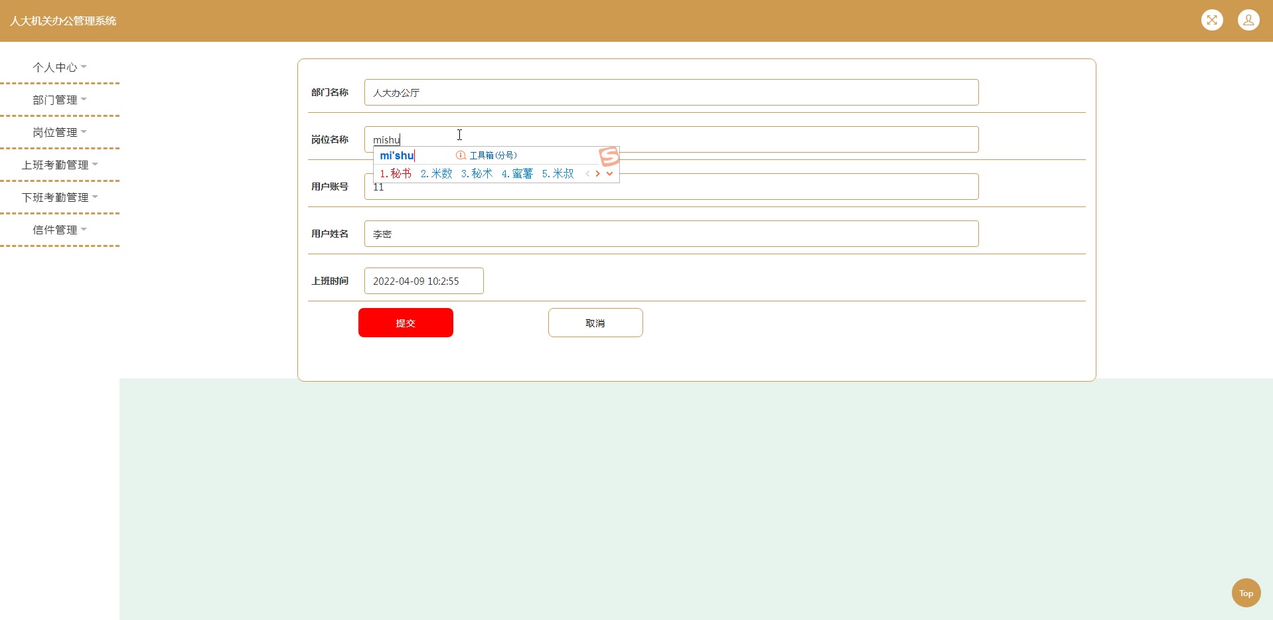This screenshot has height=620, width=1273.
Task: Click the Sogou input method logo icon
Action: click(609, 157)
